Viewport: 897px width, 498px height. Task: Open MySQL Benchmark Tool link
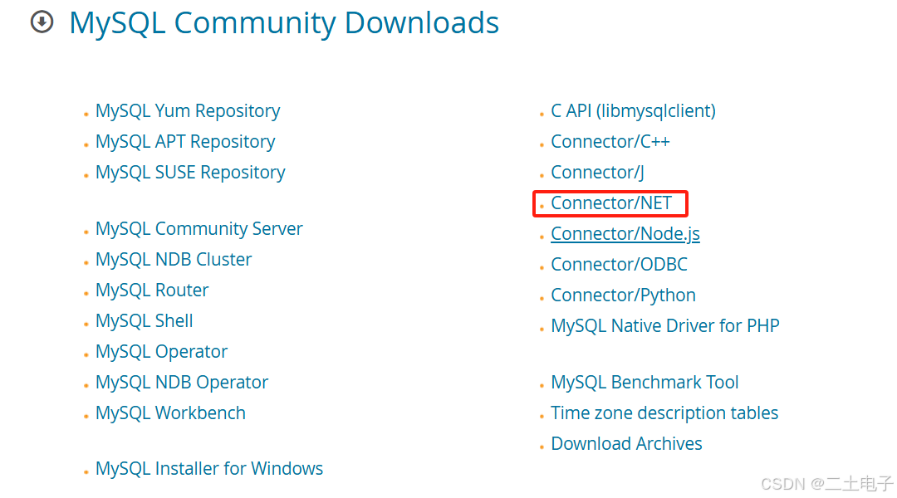[645, 383]
